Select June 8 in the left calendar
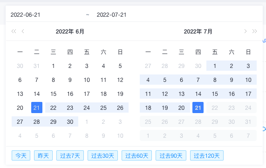The image size is (266, 168). [x=53, y=80]
